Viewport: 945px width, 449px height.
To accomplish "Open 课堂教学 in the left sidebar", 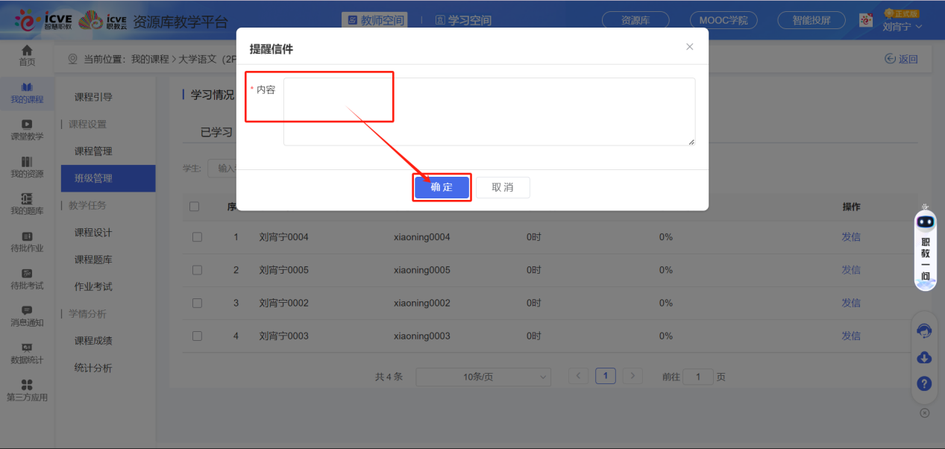I will [x=27, y=129].
